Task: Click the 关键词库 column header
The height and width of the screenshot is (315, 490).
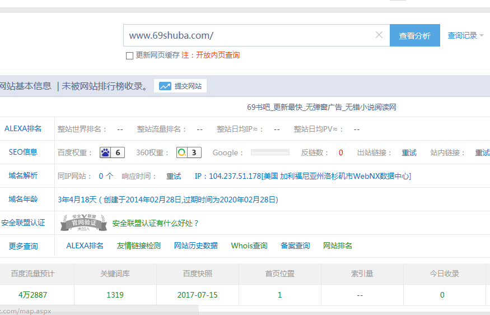Action: click(115, 274)
